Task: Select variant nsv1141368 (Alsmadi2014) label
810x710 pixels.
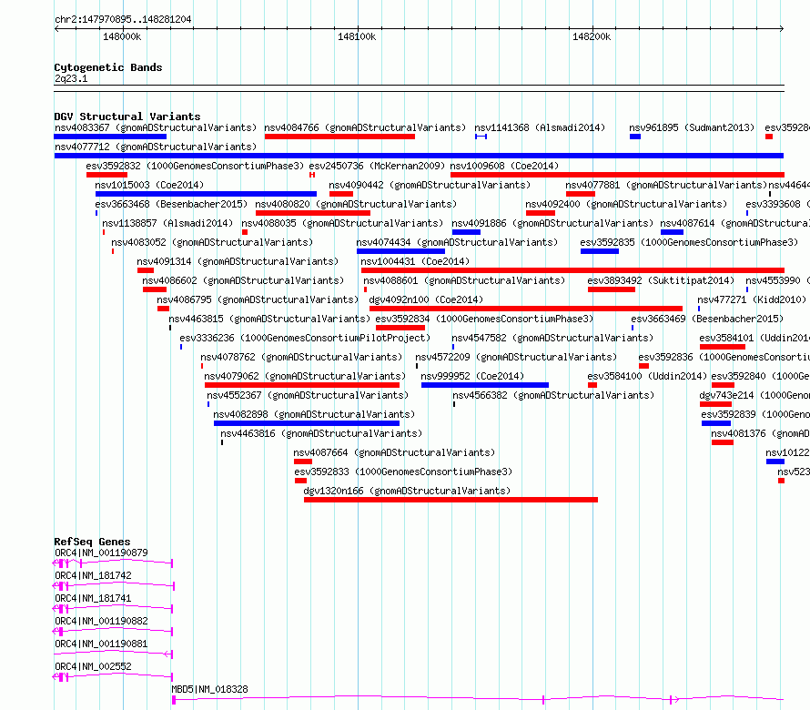Action: [x=540, y=127]
